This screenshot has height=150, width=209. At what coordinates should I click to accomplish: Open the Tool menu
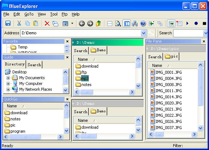coord(54,14)
